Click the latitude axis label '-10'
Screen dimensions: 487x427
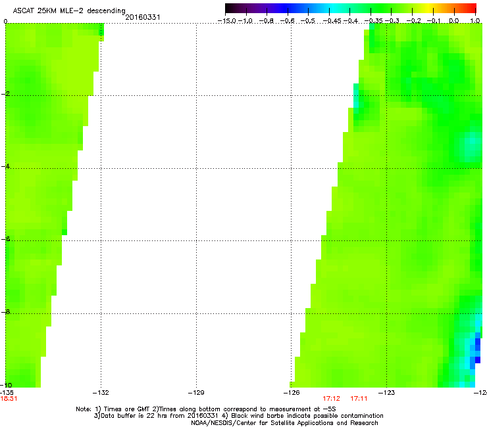pyautogui.click(x=6, y=385)
